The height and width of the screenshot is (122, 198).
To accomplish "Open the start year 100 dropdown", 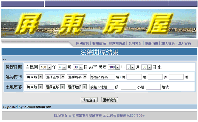I will 45,67.
